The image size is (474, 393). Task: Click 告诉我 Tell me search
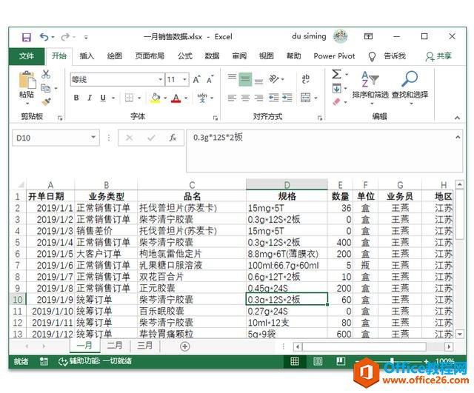tap(395, 56)
